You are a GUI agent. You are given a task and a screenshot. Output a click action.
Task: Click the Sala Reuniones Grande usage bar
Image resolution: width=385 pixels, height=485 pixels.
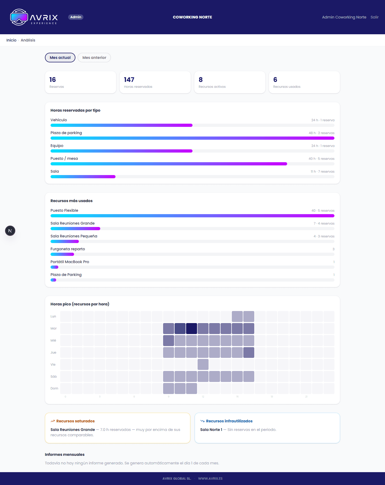tap(192, 229)
